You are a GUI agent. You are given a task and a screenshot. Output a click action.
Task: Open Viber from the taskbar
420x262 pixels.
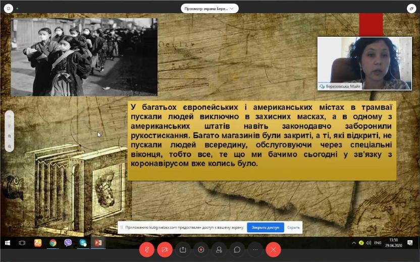coord(68,243)
